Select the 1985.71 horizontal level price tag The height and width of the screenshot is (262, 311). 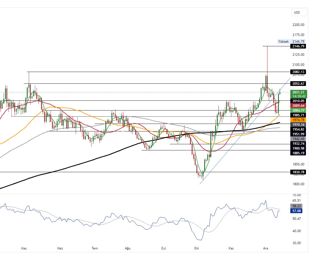298,115
